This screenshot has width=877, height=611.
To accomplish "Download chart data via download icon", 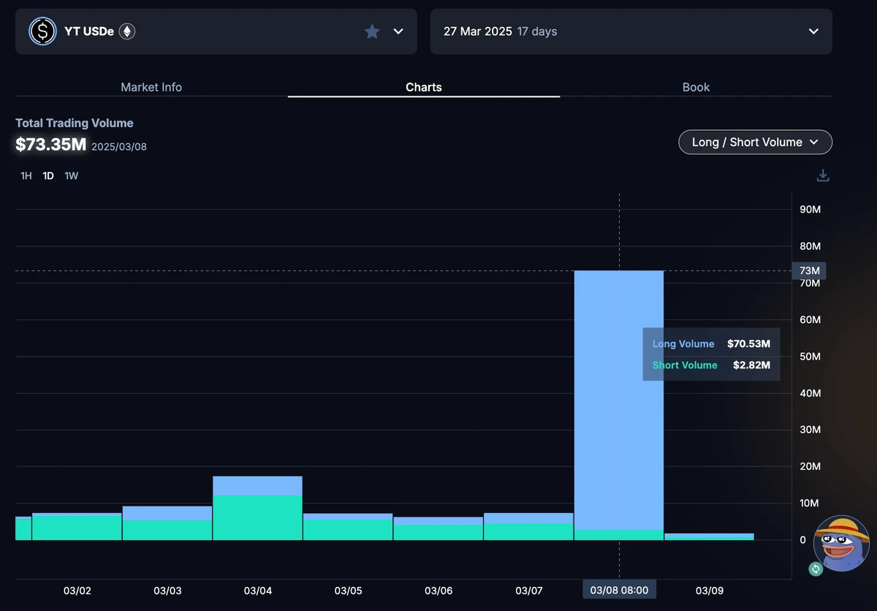I will point(823,175).
